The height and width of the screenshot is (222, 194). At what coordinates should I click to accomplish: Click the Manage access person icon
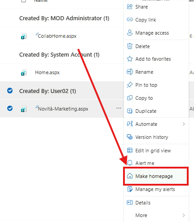point(130,33)
